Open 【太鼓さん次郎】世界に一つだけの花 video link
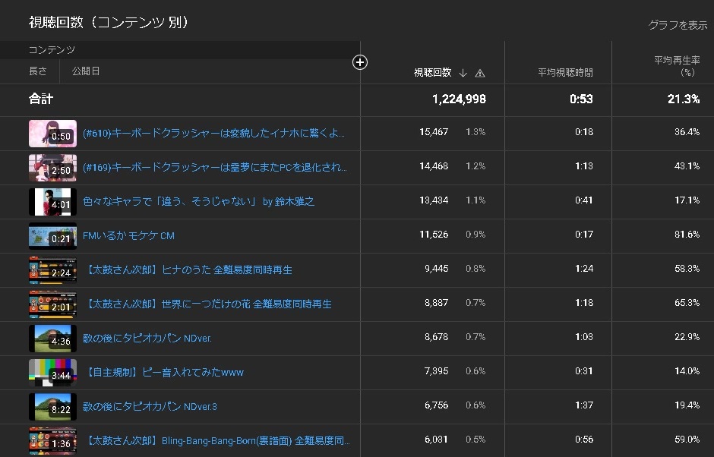Viewport: 714px width, 457px height. point(207,304)
